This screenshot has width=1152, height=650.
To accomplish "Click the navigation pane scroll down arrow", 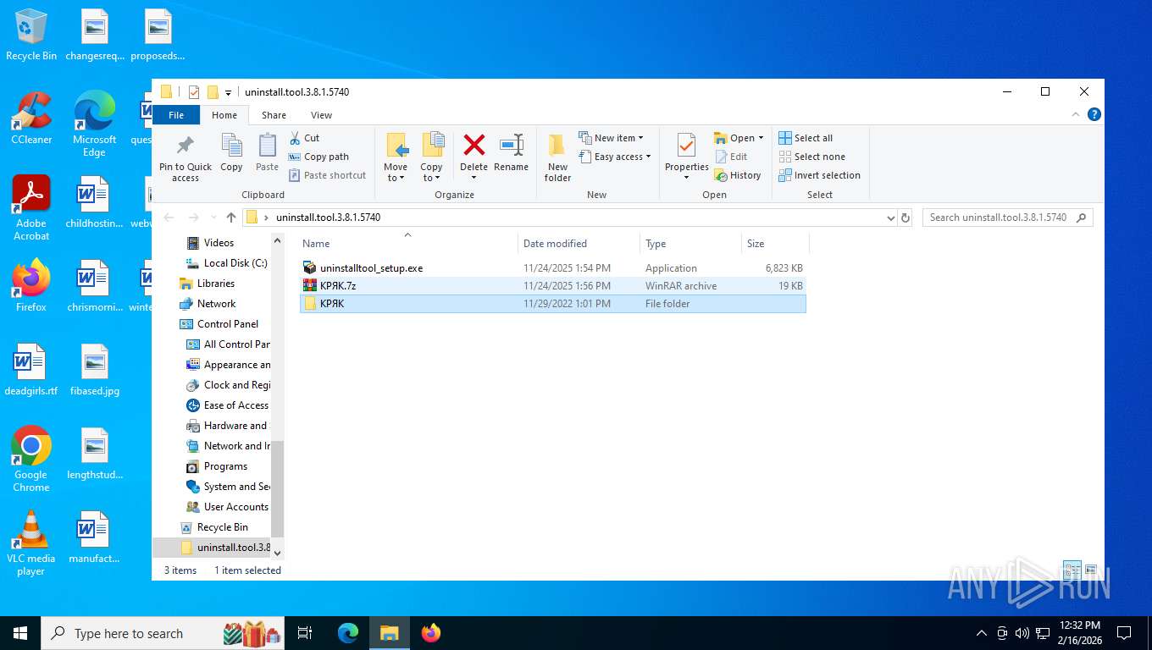I will [x=277, y=551].
